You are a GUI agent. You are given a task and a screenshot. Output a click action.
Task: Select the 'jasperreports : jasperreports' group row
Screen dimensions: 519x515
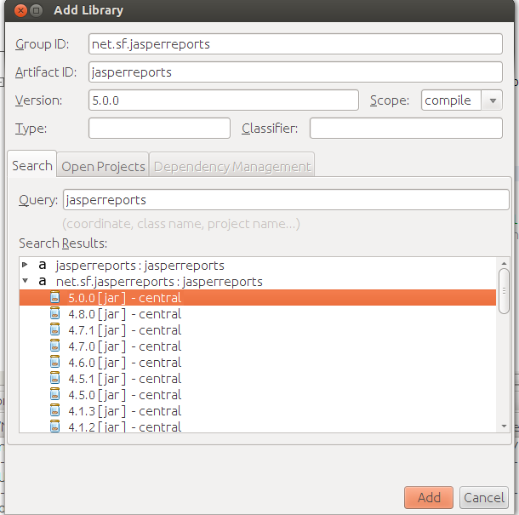pyautogui.click(x=258, y=266)
